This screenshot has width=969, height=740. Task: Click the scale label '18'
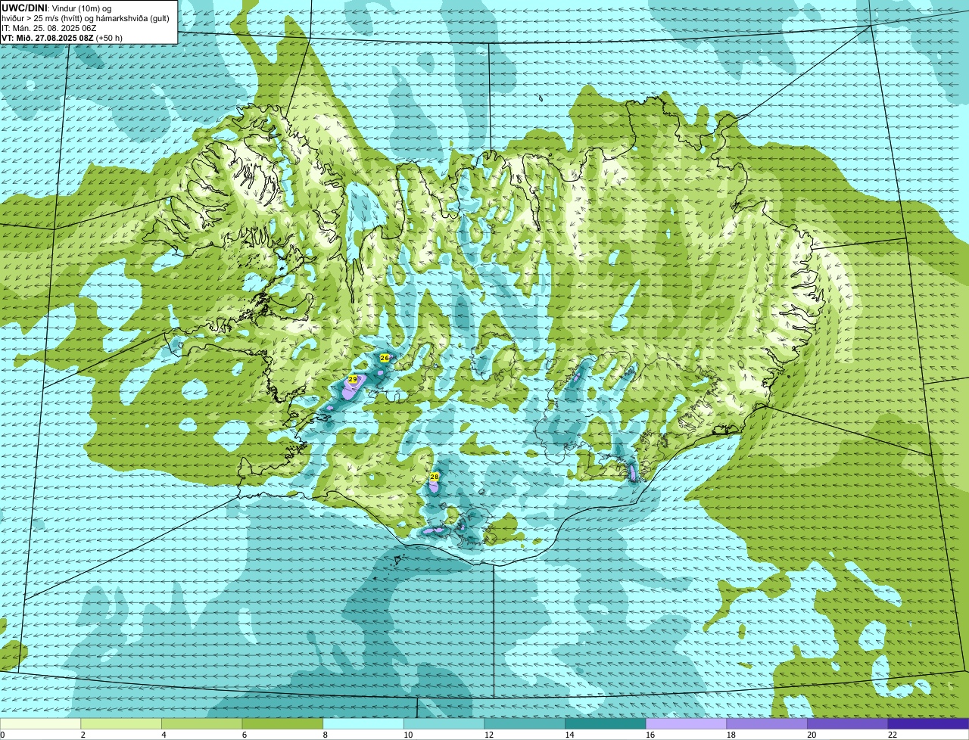(731, 735)
